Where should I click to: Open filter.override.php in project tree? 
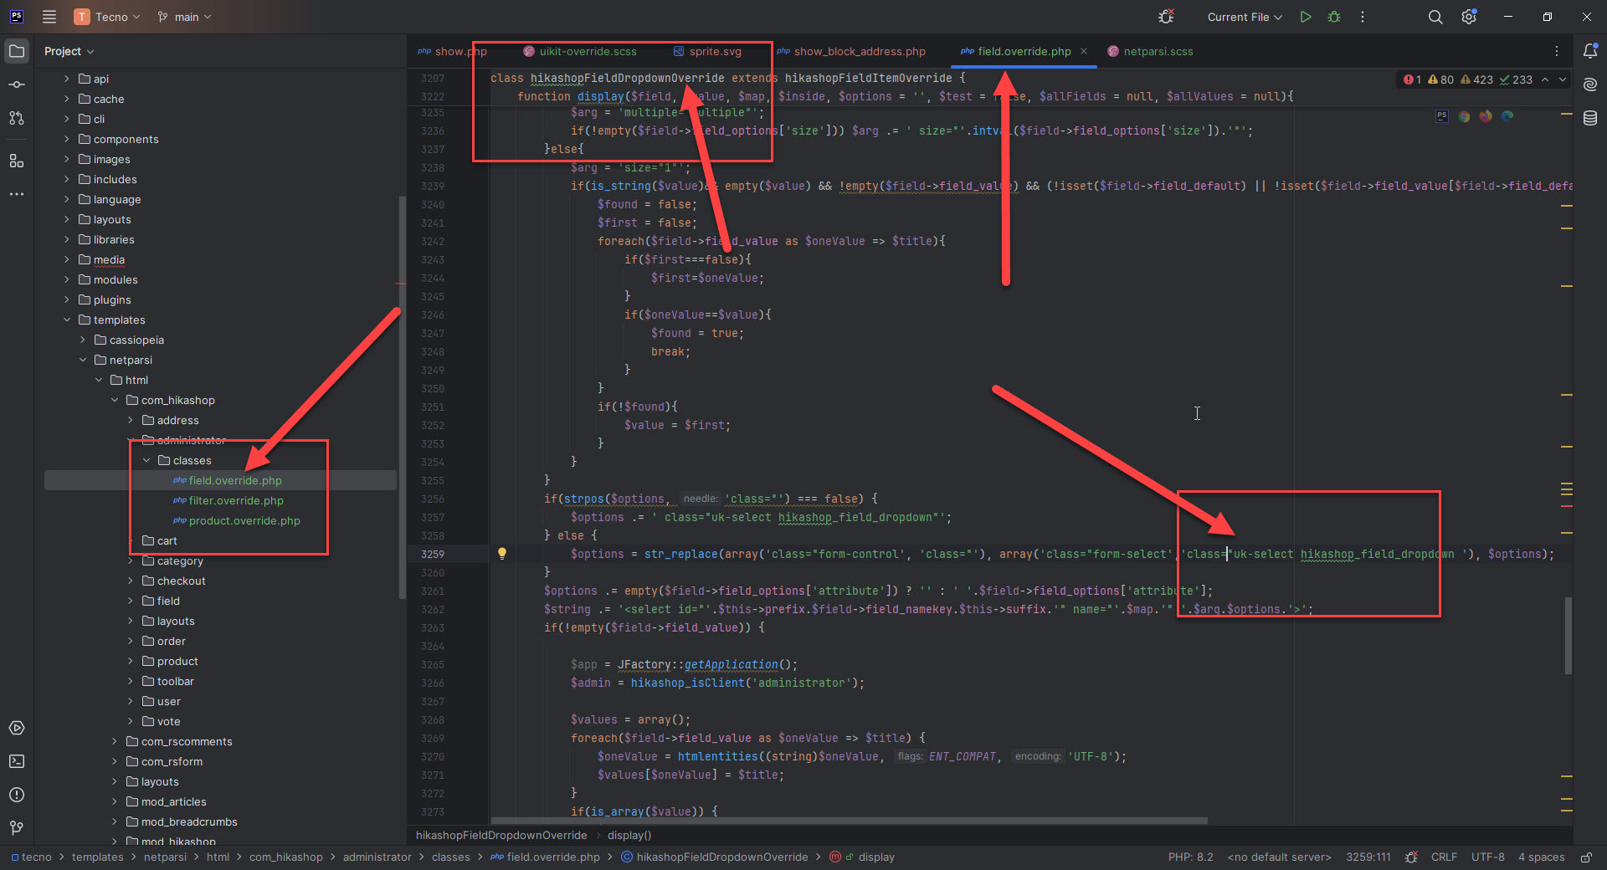point(236,500)
